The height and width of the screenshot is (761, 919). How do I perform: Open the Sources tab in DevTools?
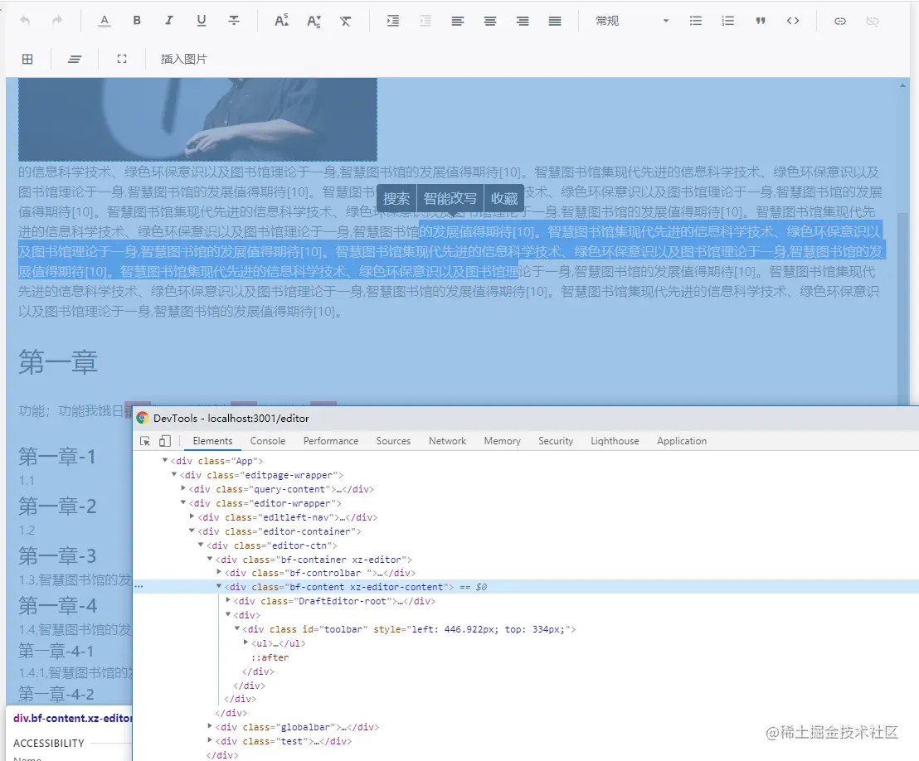(x=393, y=441)
